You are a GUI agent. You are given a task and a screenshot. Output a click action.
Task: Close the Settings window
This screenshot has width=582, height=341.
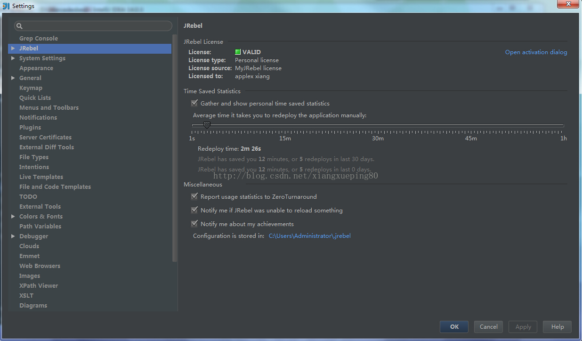(568, 4)
